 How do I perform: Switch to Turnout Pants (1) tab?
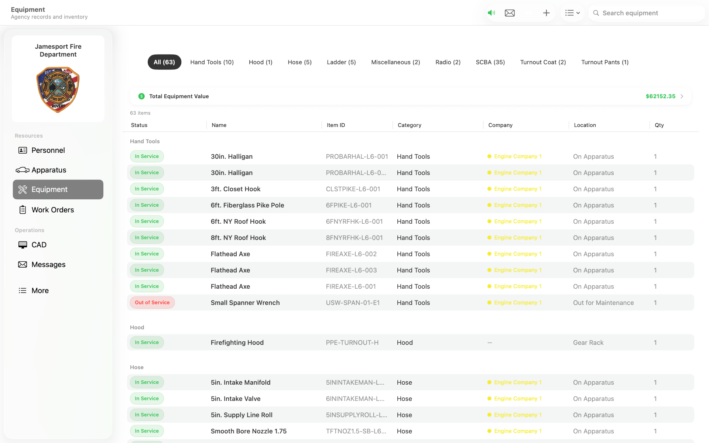[x=605, y=62]
